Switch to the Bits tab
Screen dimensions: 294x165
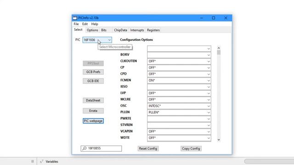[x=104, y=30]
